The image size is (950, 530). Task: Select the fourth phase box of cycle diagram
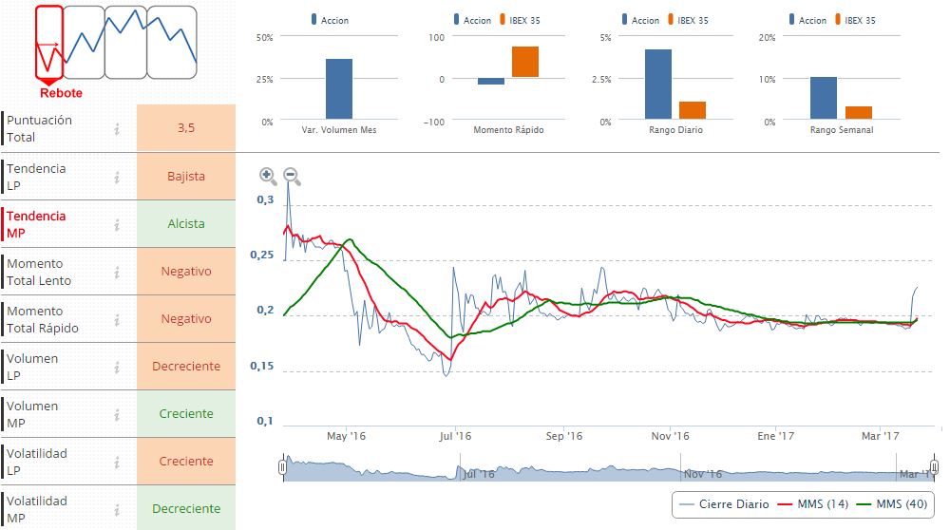[x=172, y=42]
